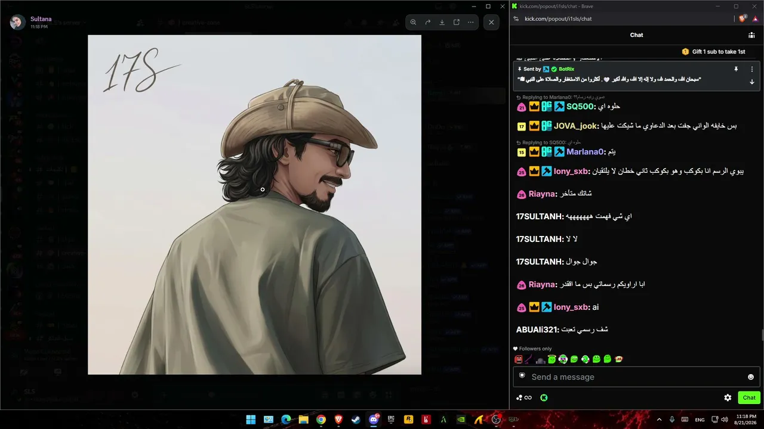Image resolution: width=764 pixels, height=429 pixels.
Task: Launch Microsoft Edge from the taskbar
Action: [285, 419]
